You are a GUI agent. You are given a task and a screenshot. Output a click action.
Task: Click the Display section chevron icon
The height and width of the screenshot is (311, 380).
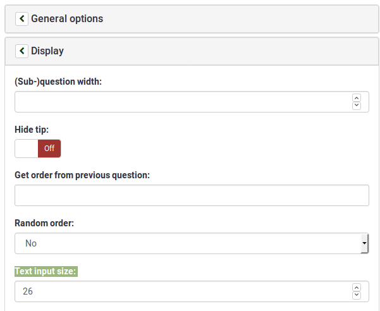pos(21,51)
